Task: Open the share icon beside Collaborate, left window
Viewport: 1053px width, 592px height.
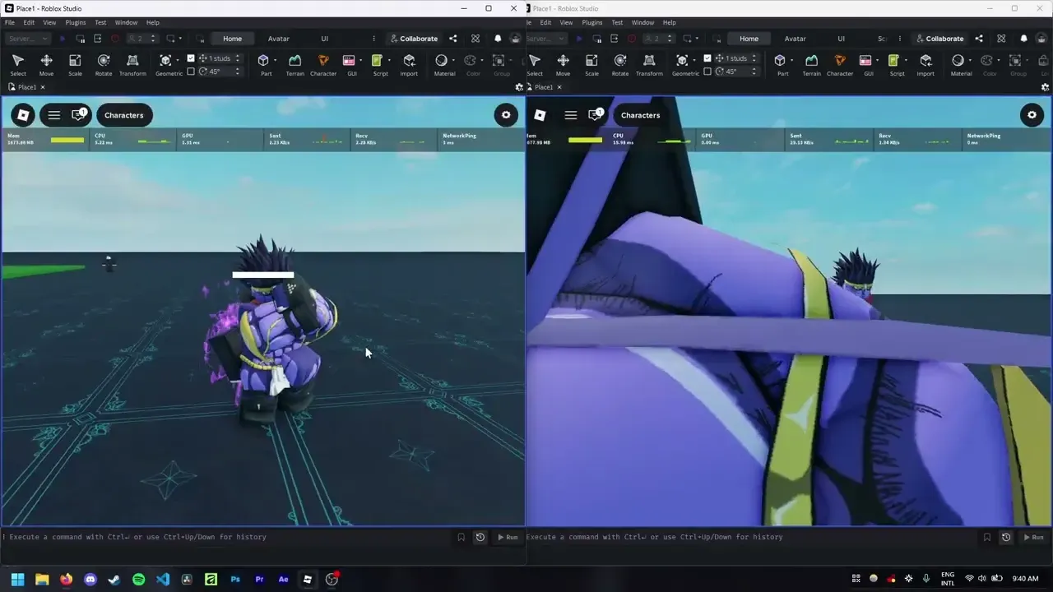Action: 453,39
